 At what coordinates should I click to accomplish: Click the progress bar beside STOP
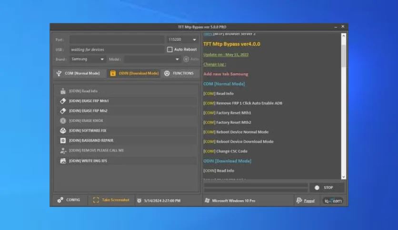tap(256, 188)
